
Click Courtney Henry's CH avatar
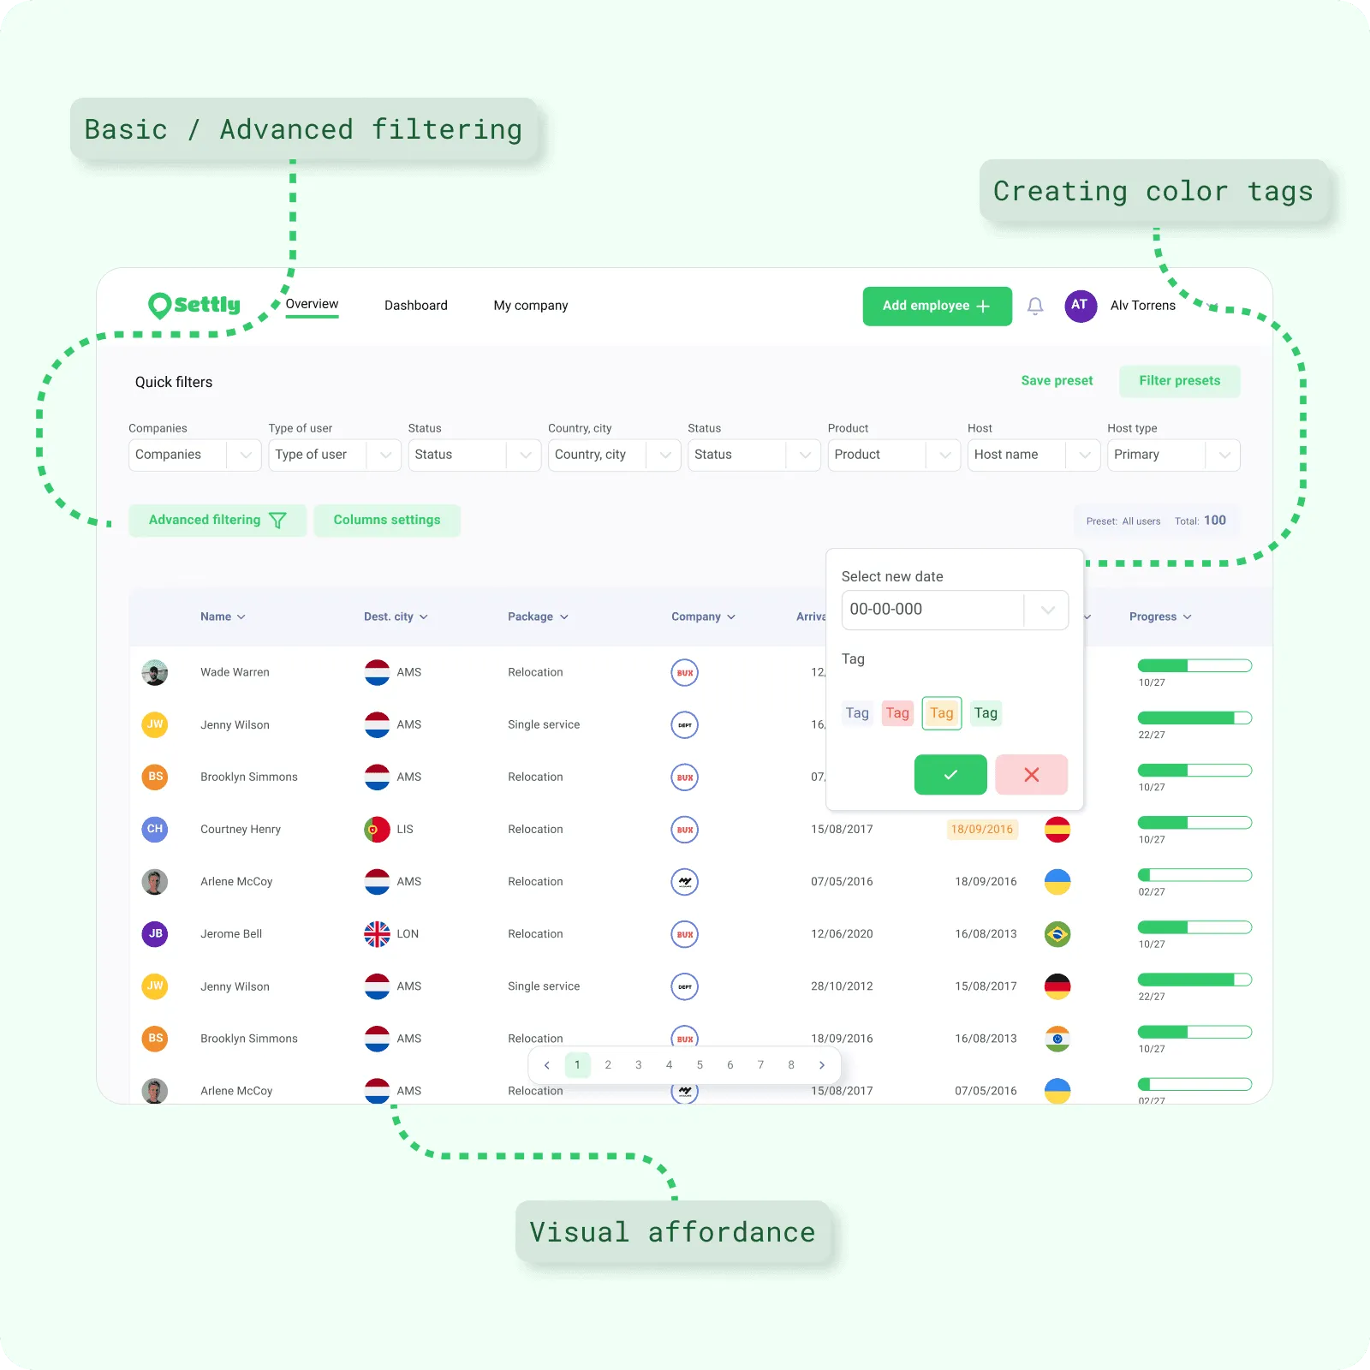155,829
